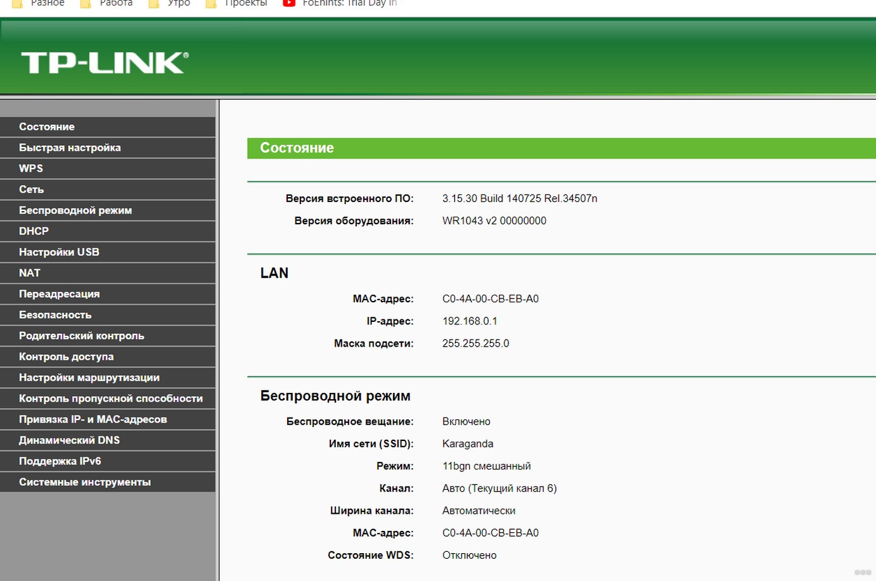
Task: Open the Разное bookmarks folder icon
Action: point(17,3)
